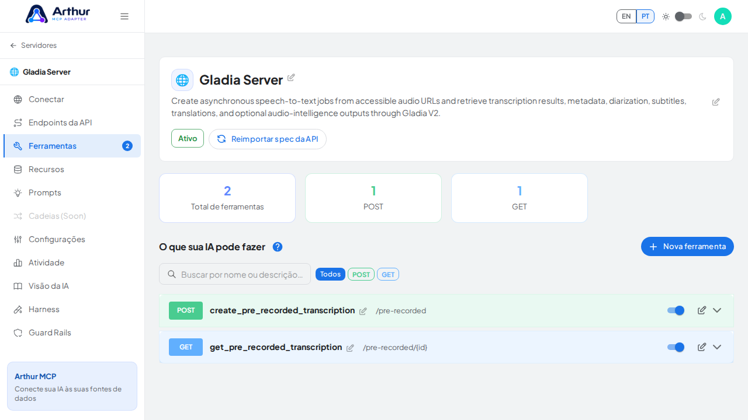Click the Arthur MCP Adapter logo
This screenshot has height=420, width=748.
click(58, 14)
